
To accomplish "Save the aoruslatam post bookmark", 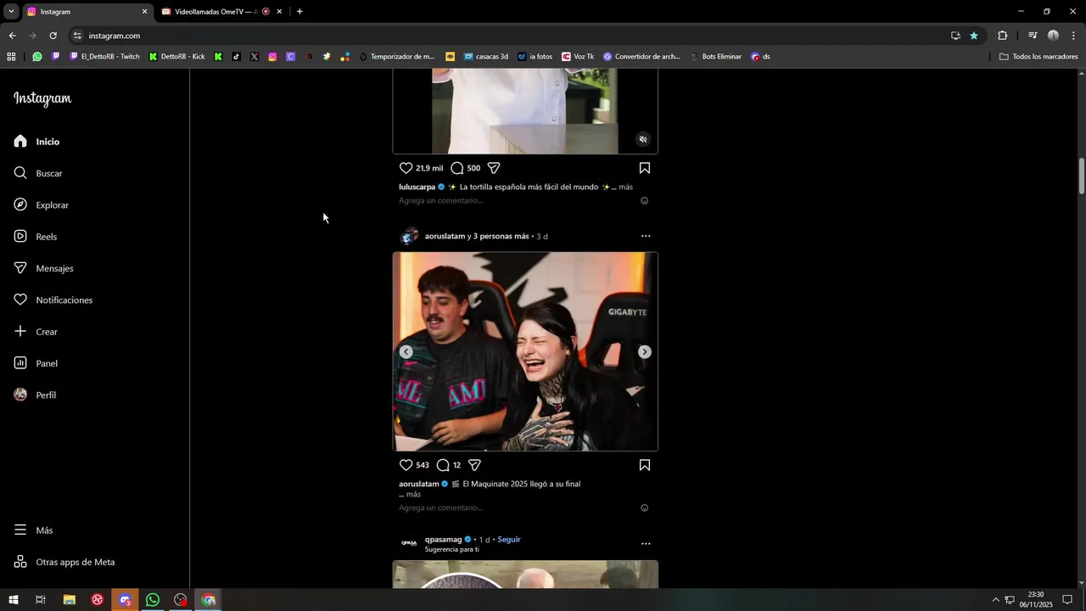I will 645,465.
